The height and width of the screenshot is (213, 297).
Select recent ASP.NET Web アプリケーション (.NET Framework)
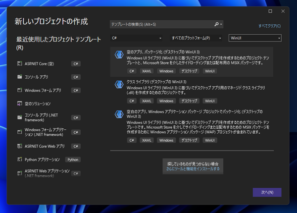pyautogui.click(x=49, y=173)
